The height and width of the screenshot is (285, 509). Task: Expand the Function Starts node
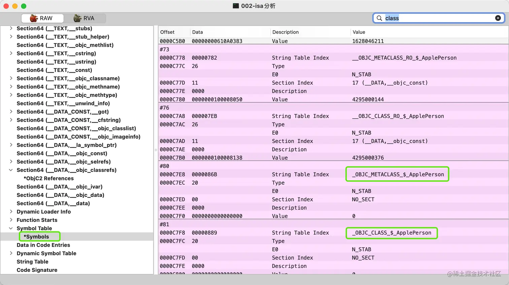[x=11, y=220]
